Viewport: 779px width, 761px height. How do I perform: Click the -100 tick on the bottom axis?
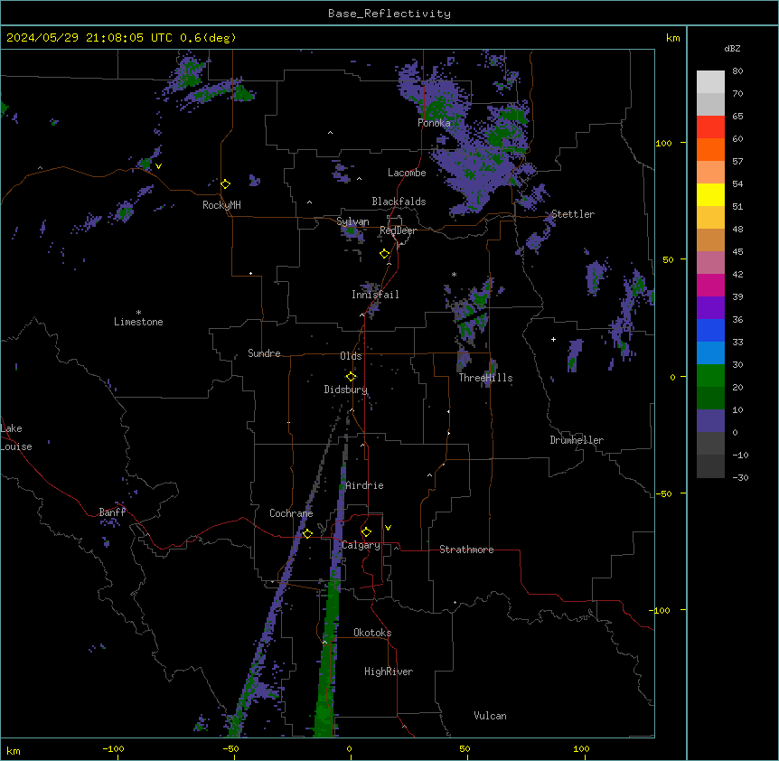click(x=113, y=748)
